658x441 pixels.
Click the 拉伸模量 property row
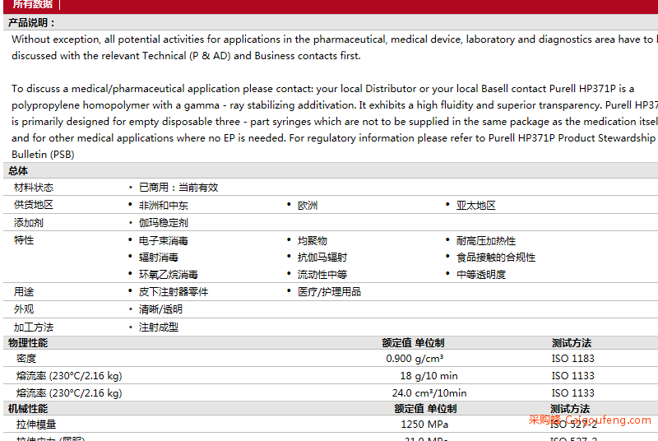(331, 425)
